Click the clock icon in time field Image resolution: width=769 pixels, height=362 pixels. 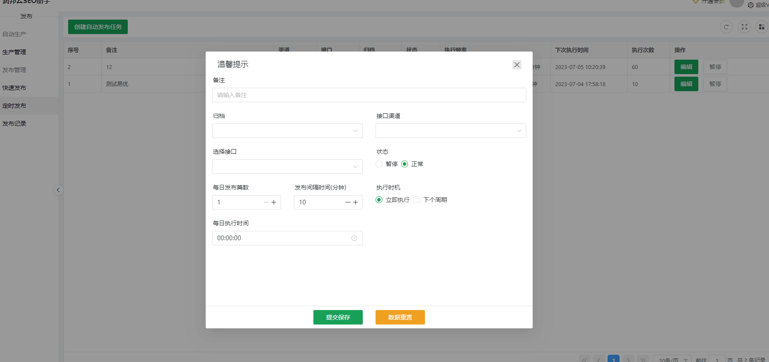354,238
